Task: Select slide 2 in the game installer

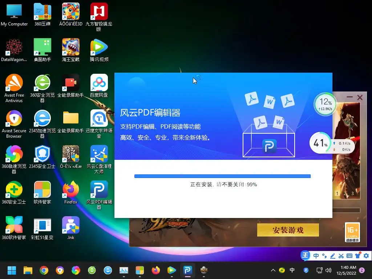Action: [x=345, y=193]
